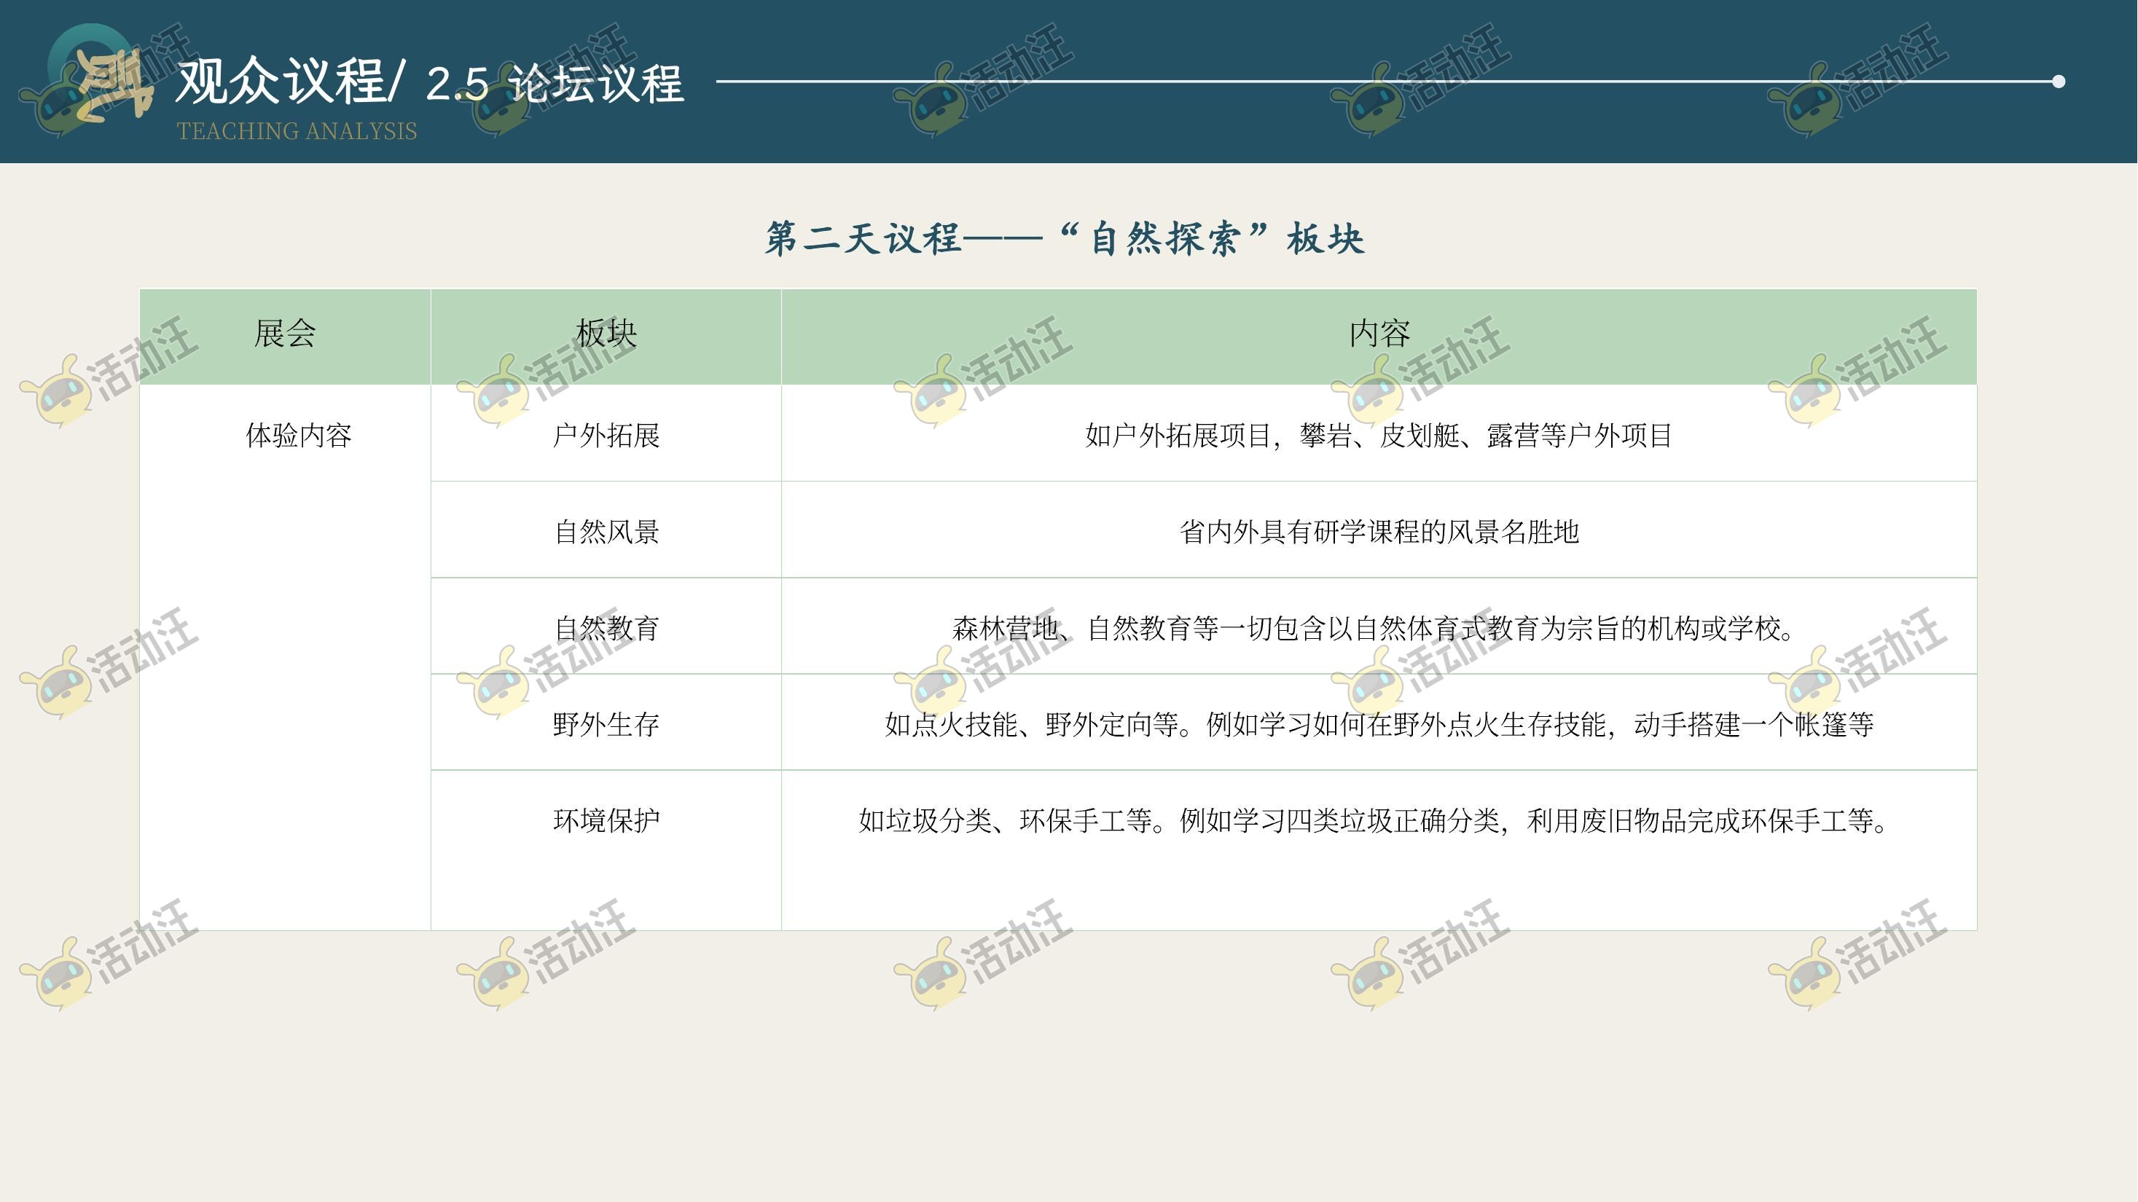This screenshot has height=1202, width=2138.
Task: Click the TEACHING ANALYSIS subtitle
Action: click(297, 131)
